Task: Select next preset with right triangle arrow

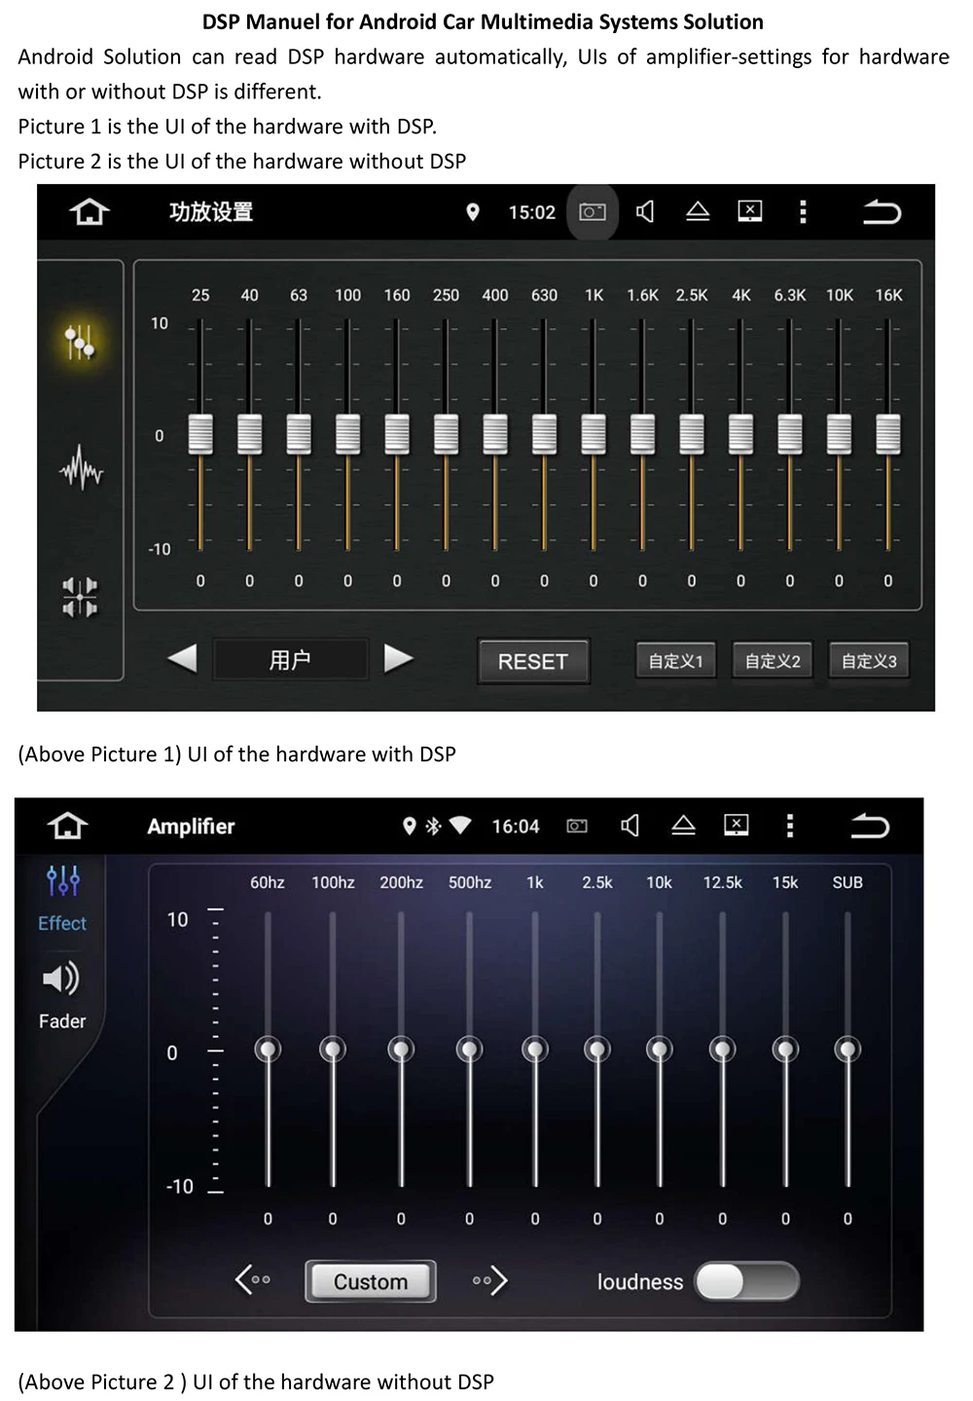Action: pyautogui.click(x=398, y=659)
